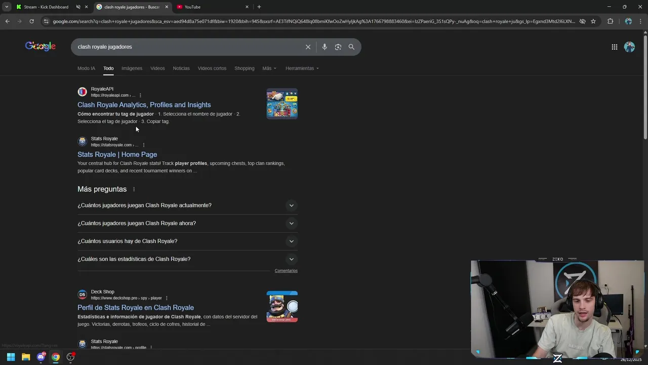648x365 pixels.
Task: Open the browser extensions puzzle icon
Action: tap(610, 21)
